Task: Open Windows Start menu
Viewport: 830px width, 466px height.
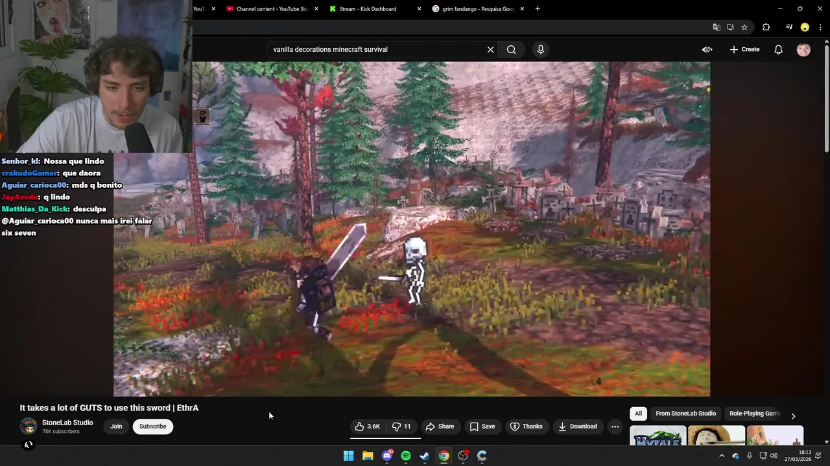Action: (348, 456)
